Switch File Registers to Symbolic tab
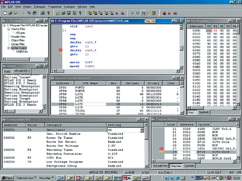242x181 pixels. point(204,112)
